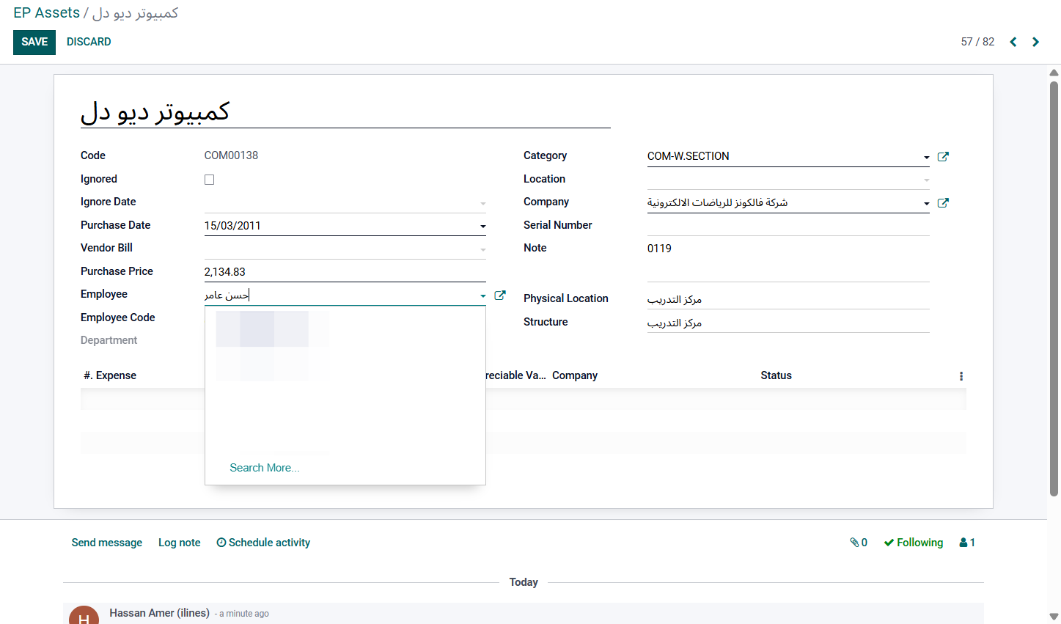1061x624 pixels.
Task: Open the Send message tab
Action: [x=107, y=543]
